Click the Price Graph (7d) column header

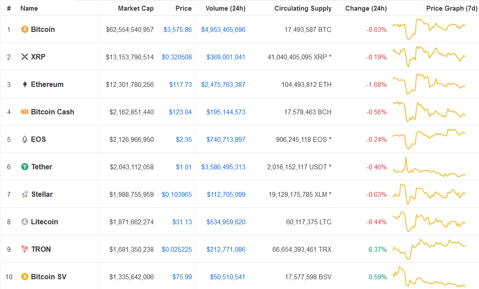(x=452, y=8)
